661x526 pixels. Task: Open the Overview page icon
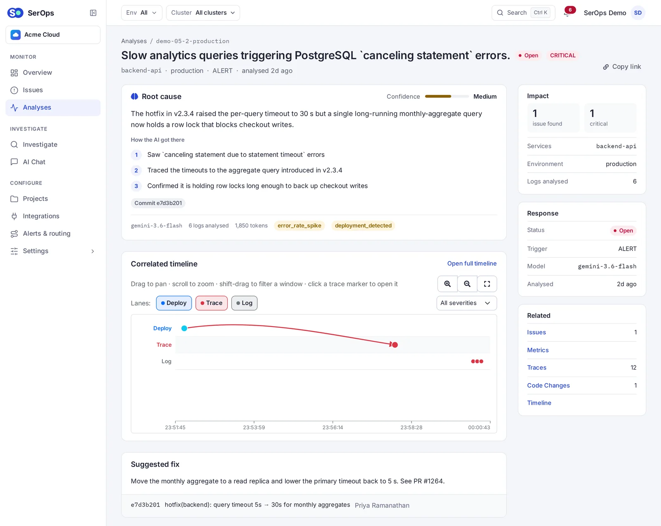tap(14, 73)
